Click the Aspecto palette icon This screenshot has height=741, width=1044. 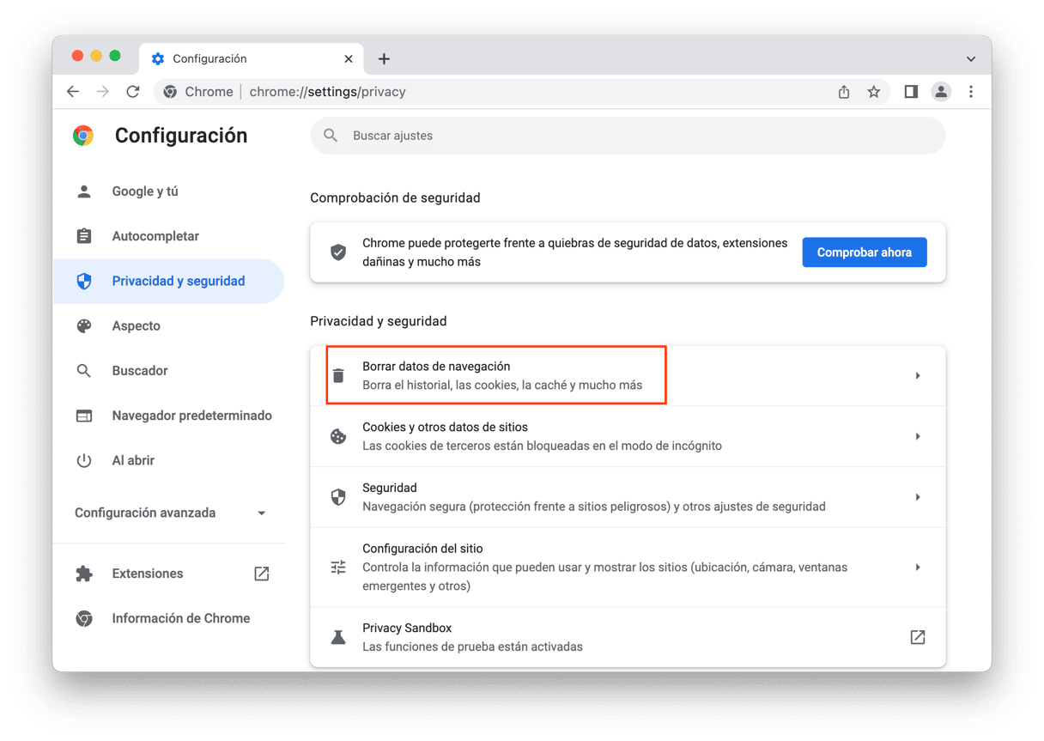(84, 325)
